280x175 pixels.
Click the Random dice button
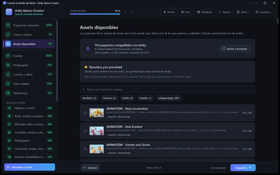pyautogui.click(x=204, y=12)
